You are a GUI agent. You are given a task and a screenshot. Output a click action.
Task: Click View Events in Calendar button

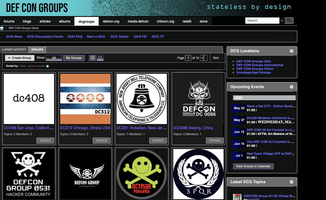pos(253,166)
